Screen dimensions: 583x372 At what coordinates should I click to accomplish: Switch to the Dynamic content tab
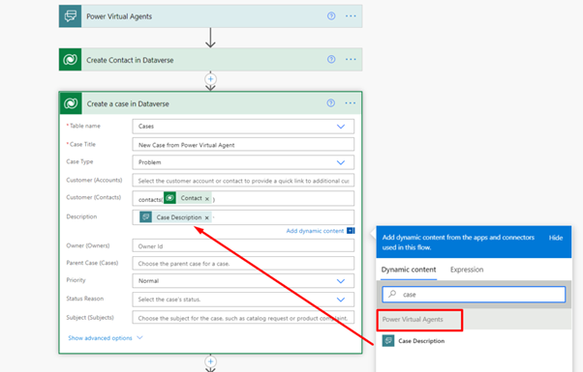(409, 270)
